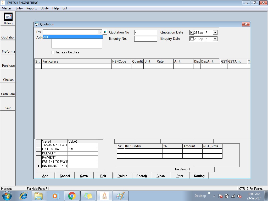Open the Paint palette taskbar icon
Image resolution: width=268 pixels, height=201 pixels.
[x=120, y=196]
